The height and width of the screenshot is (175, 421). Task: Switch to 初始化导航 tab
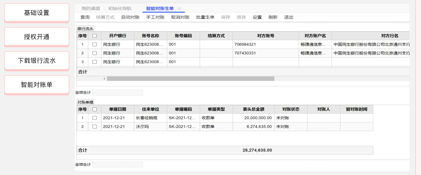click(120, 9)
